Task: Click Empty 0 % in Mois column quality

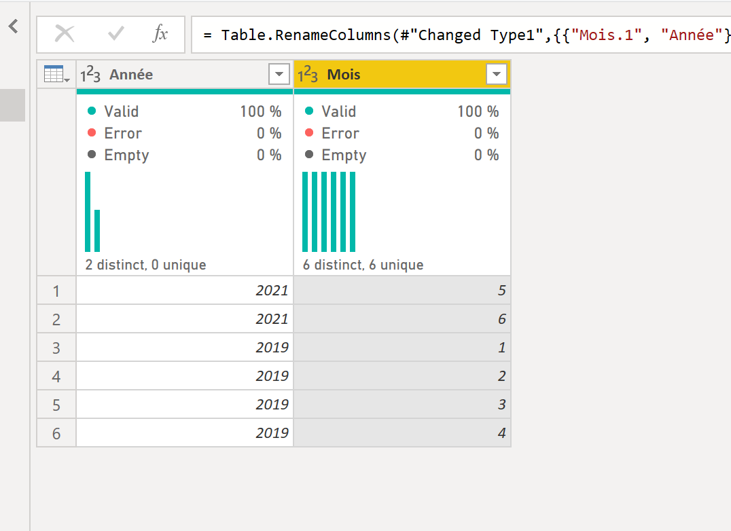Action: (x=402, y=155)
